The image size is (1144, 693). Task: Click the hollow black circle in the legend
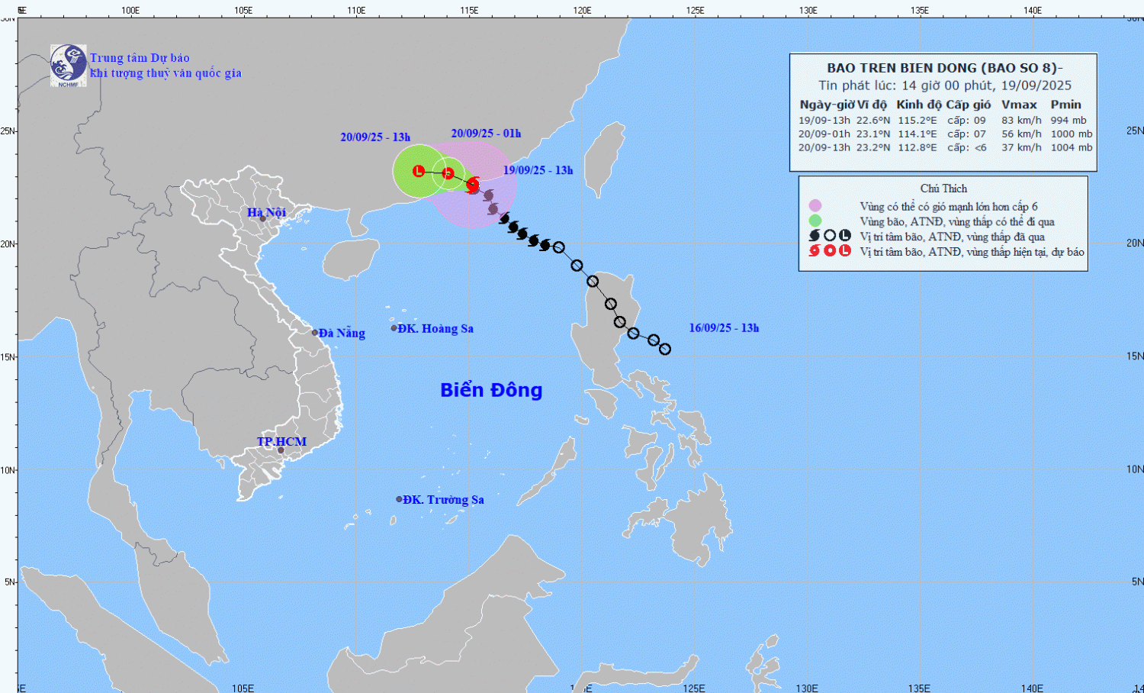point(830,237)
